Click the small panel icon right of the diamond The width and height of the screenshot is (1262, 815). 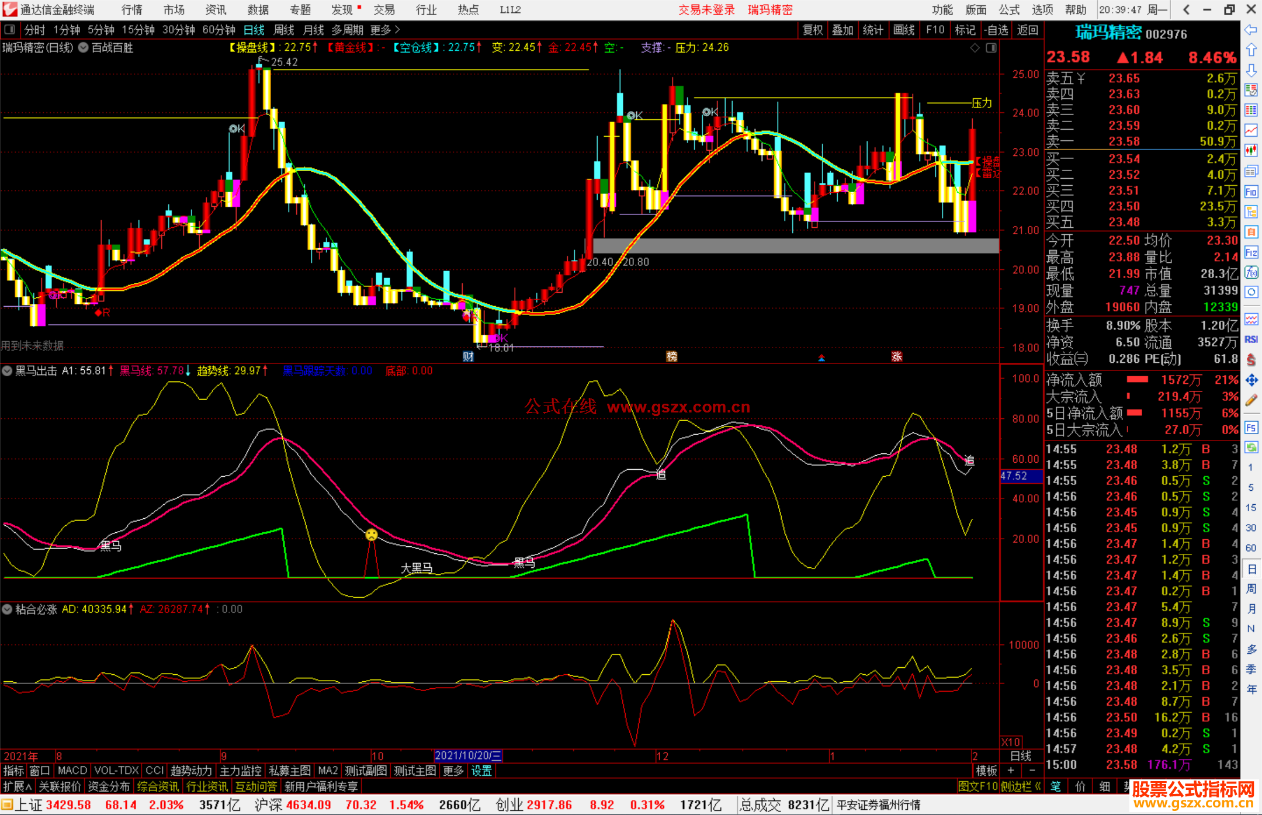[x=991, y=48]
